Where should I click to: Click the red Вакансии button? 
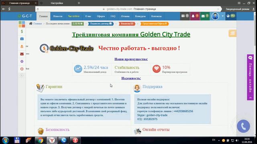pyautogui.click(x=127, y=24)
